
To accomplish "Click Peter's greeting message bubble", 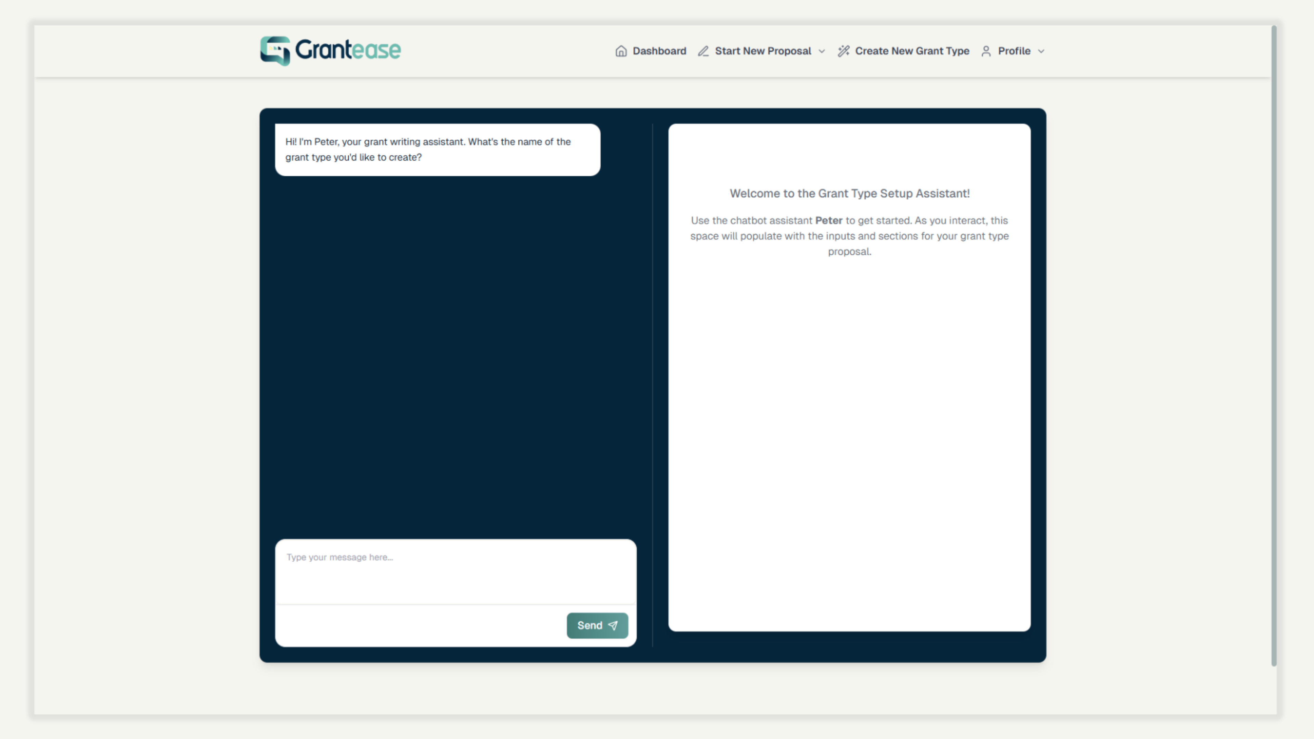I will click(x=437, y=150).
